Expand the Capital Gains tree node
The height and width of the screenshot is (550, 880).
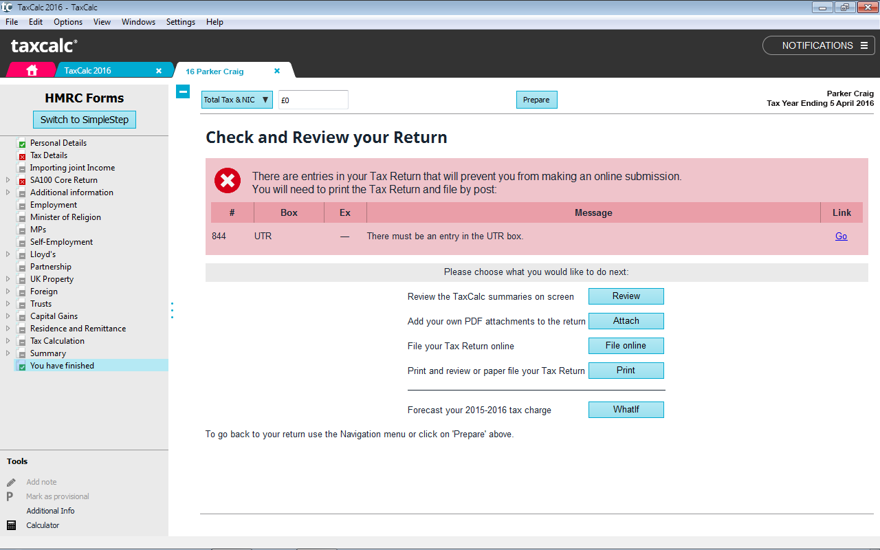(x=8, y=316)
